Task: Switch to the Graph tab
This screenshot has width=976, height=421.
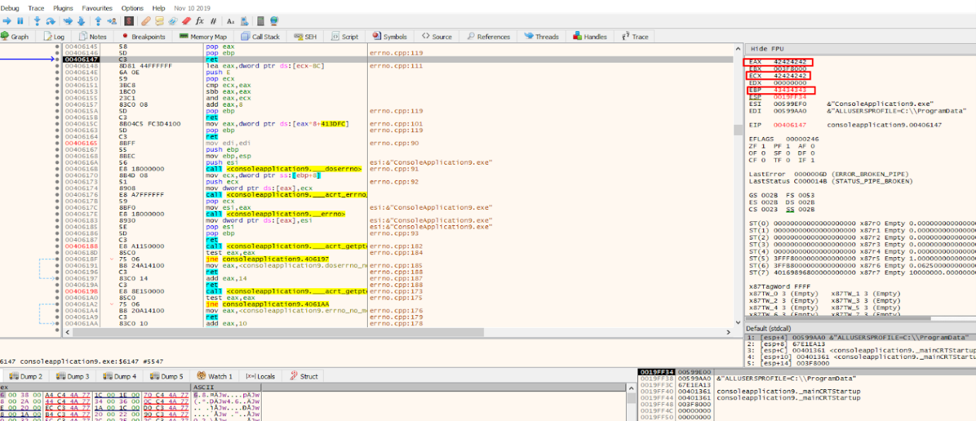Action: 16,37
